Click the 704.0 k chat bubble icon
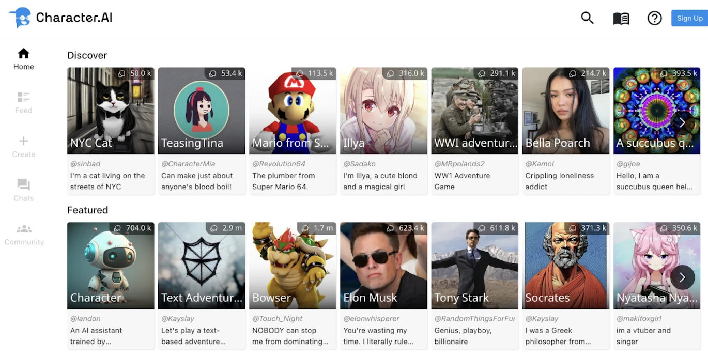The height and width of the screenshot is (357, 708). pyautogui.click(x=117, y=228)
